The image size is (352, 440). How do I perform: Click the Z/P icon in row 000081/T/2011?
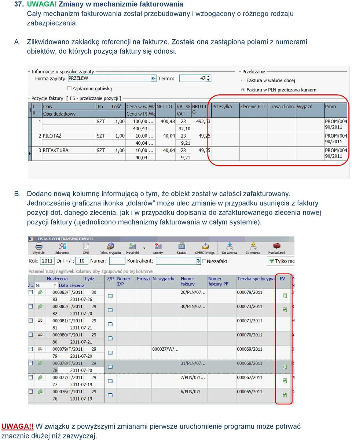point(110,324)
